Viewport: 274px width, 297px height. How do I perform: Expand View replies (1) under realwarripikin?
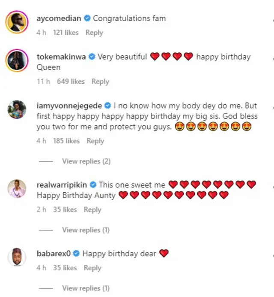[x=86, y=230]
